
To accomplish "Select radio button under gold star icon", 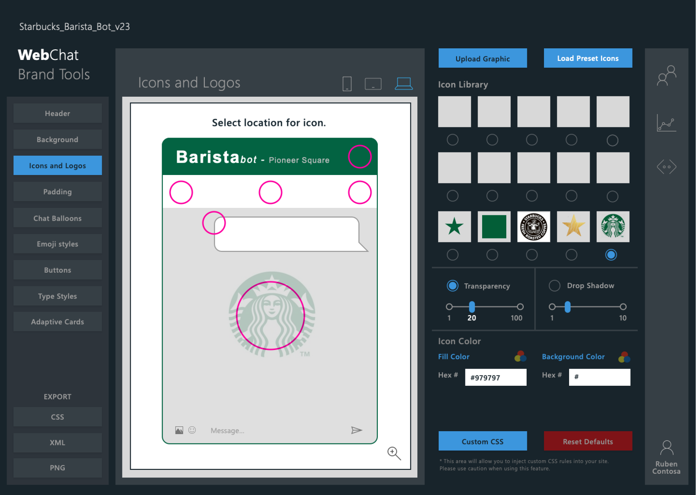I will [571, 255].
